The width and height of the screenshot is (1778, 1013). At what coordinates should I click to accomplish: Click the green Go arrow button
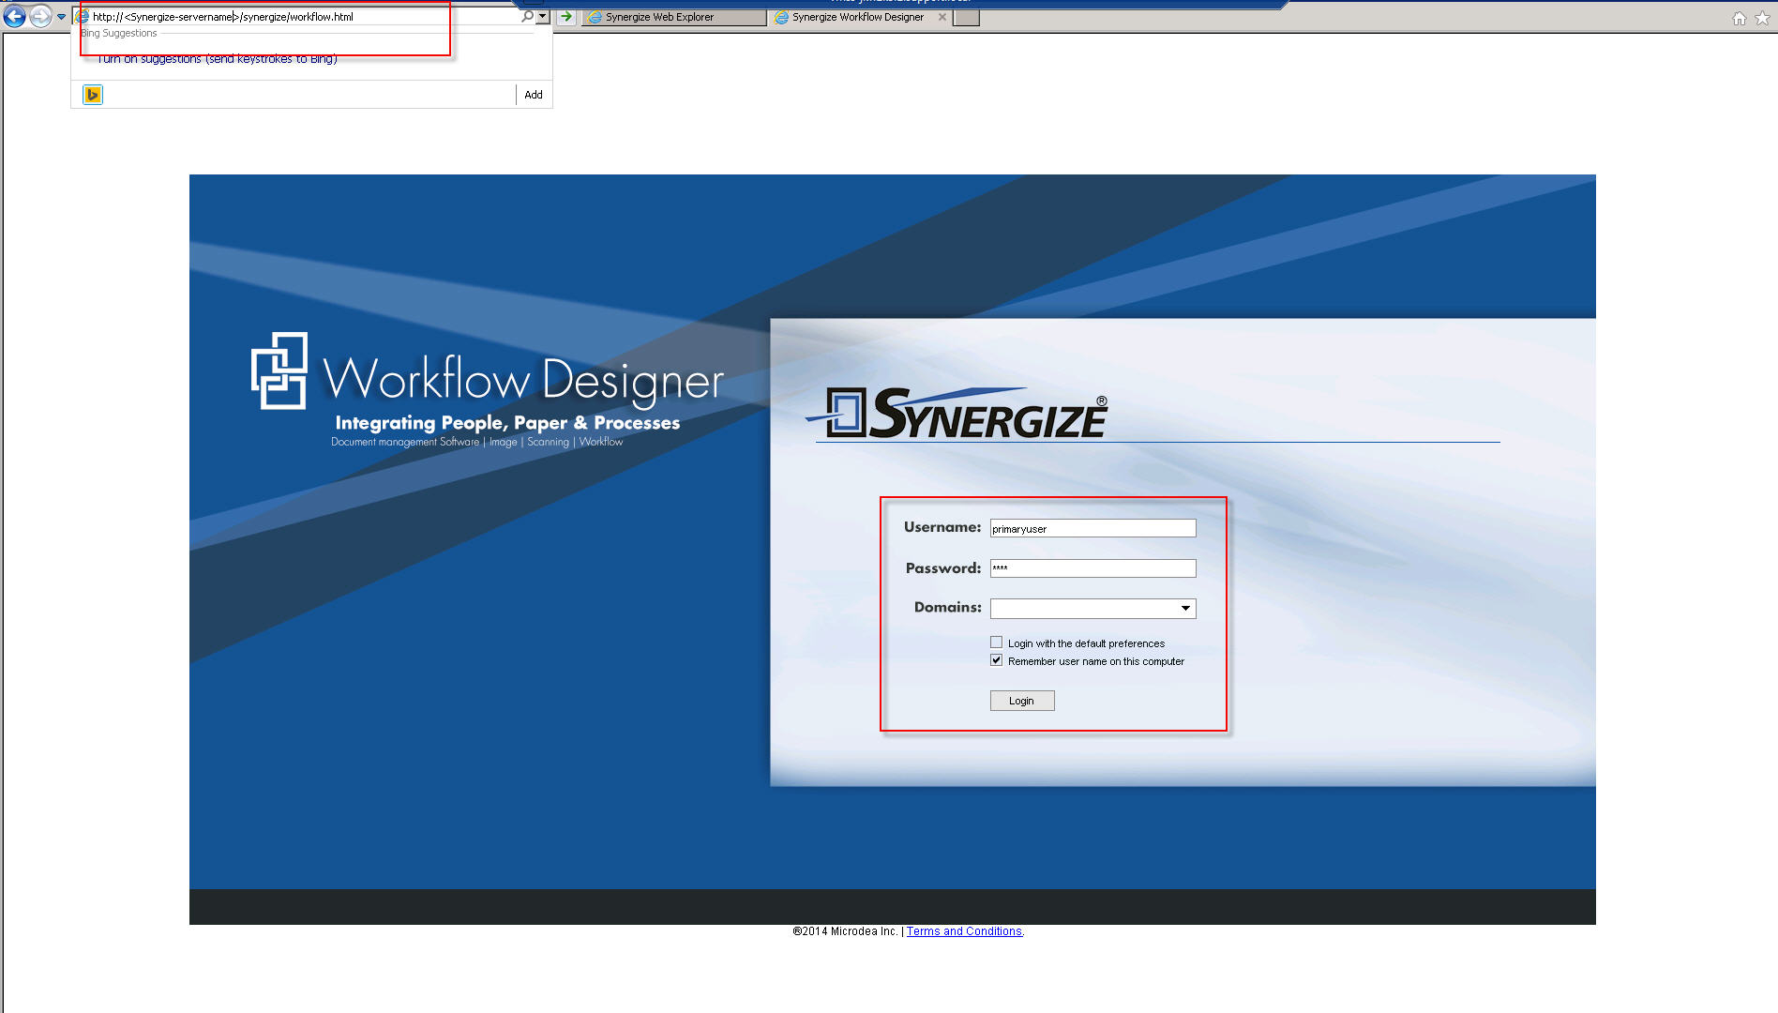pos(566,17)
